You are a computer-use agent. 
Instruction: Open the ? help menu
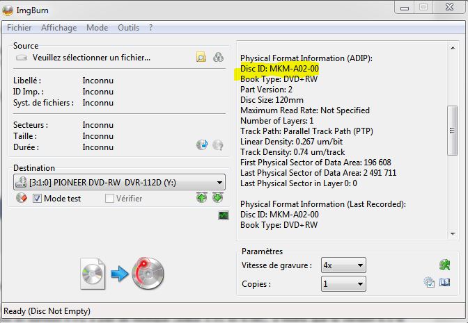[150, 28]
